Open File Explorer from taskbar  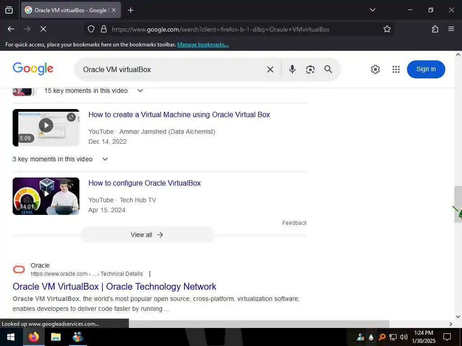click(55, 337)
